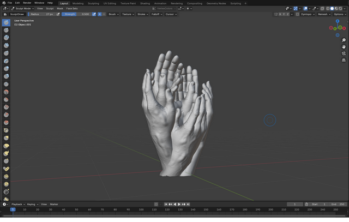Open the Face Sets menu
This screenshot has width=349, height=222.
[72, 9]
